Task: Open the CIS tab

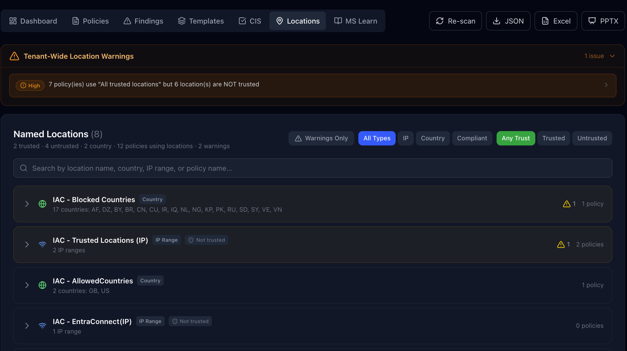Action: pyautogui.click(x=250, y=21)
